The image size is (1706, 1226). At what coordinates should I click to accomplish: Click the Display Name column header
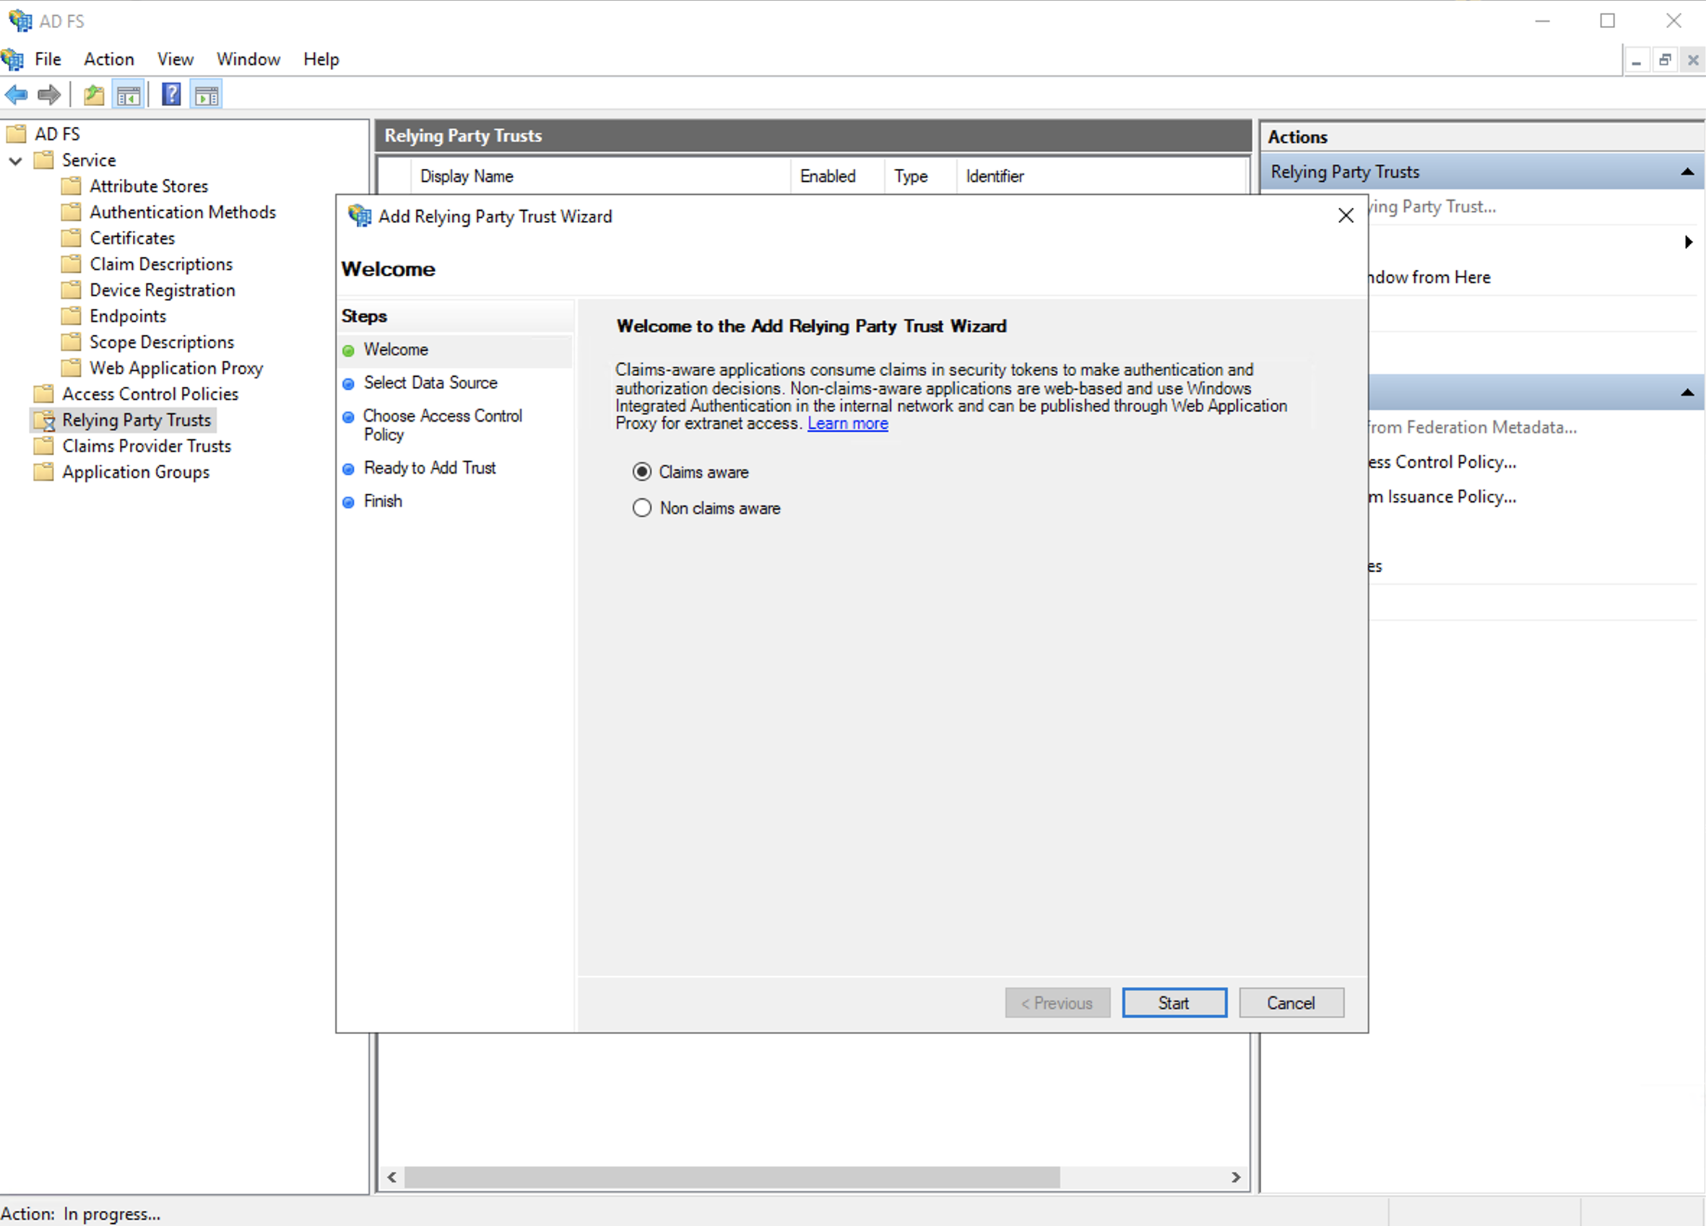pyautogui.click(x=600, y=176)
